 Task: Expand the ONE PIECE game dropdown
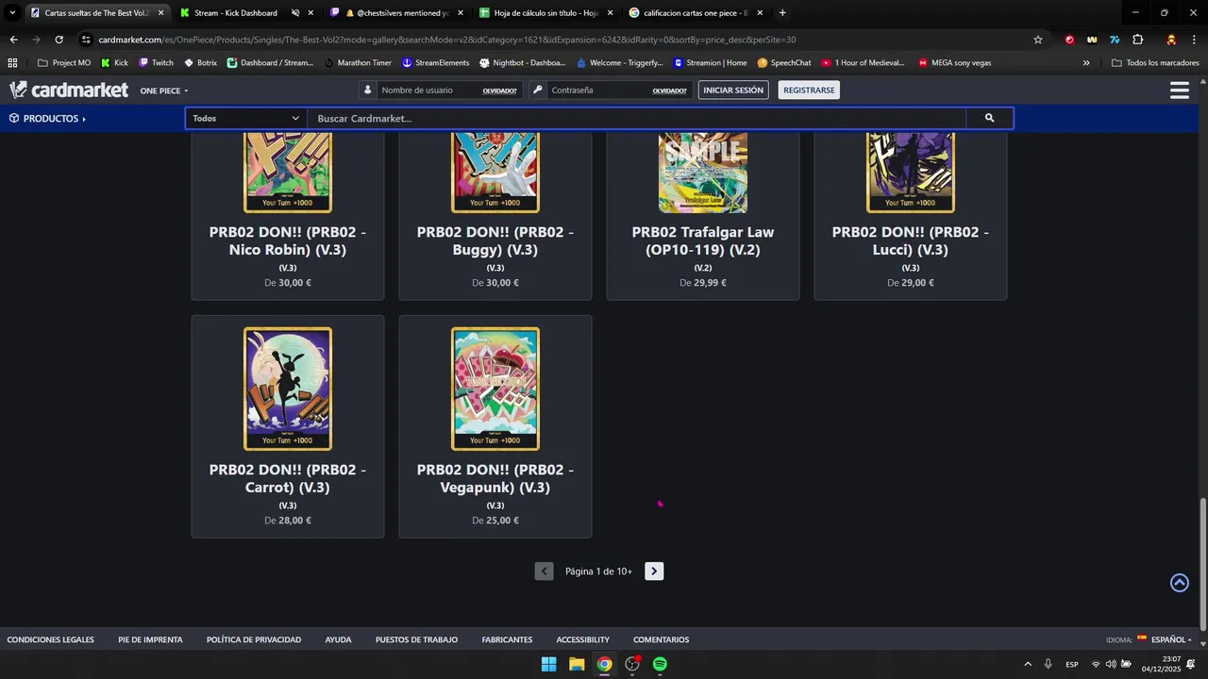click(x=164, y=91)
